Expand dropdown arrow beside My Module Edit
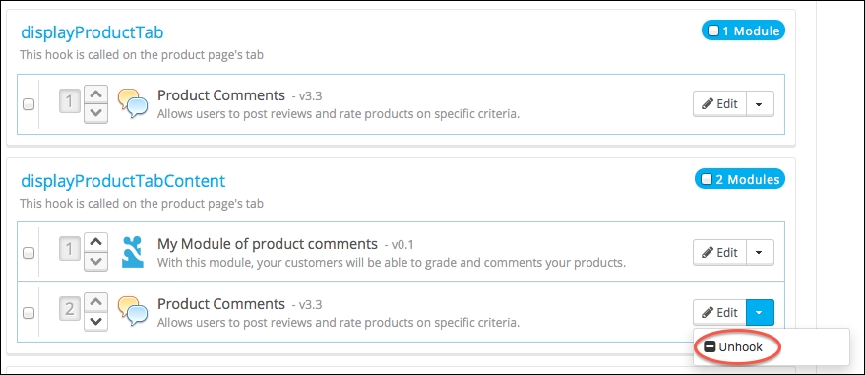 tap(760, 252)
